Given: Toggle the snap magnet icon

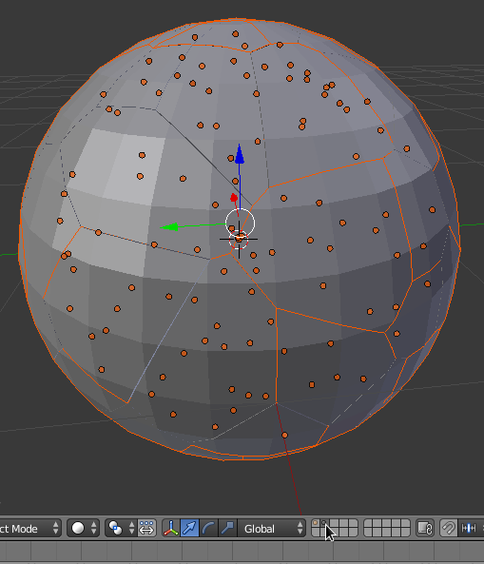Looking at the screenshot, I should pyautogui.click(x=449, y=529).
